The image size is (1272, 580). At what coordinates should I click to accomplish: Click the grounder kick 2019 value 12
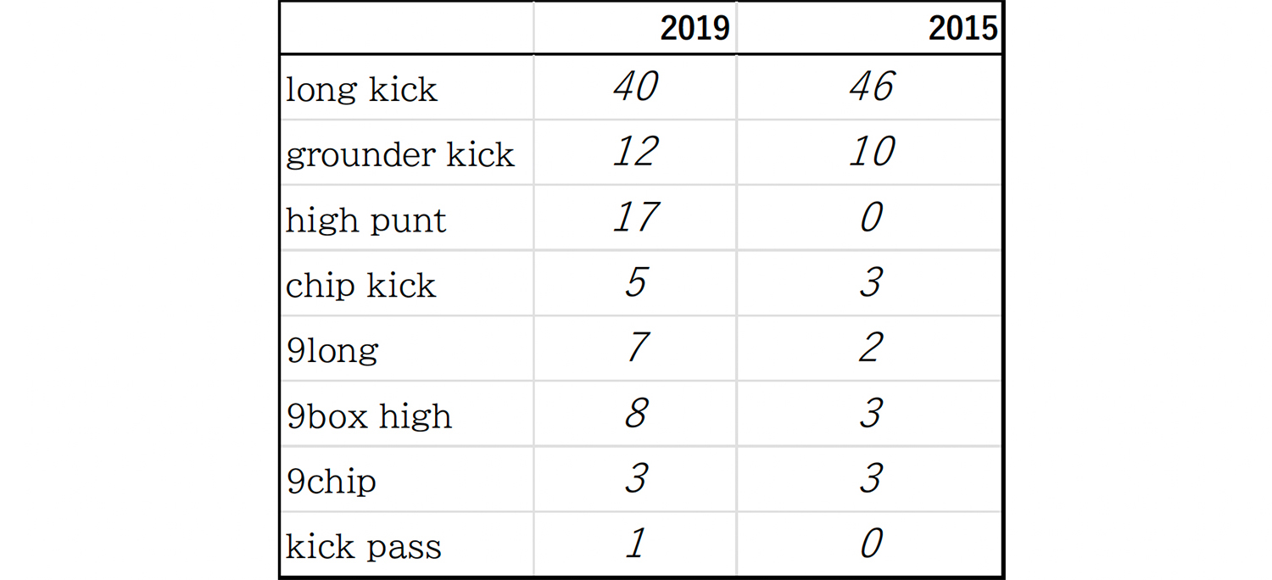pyautogui.click(x=635, y=153)
